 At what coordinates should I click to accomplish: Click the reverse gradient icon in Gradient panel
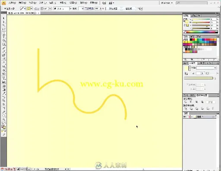[186, 73]
